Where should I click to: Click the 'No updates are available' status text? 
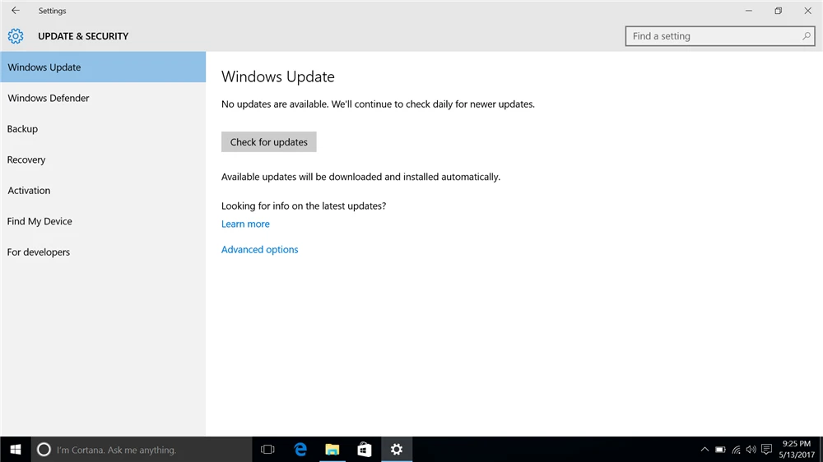[x=378, y=104]
